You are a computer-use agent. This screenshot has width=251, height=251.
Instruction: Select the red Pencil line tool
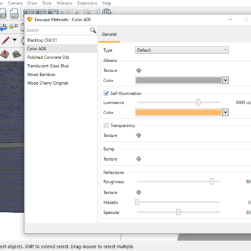pos(6,40)
